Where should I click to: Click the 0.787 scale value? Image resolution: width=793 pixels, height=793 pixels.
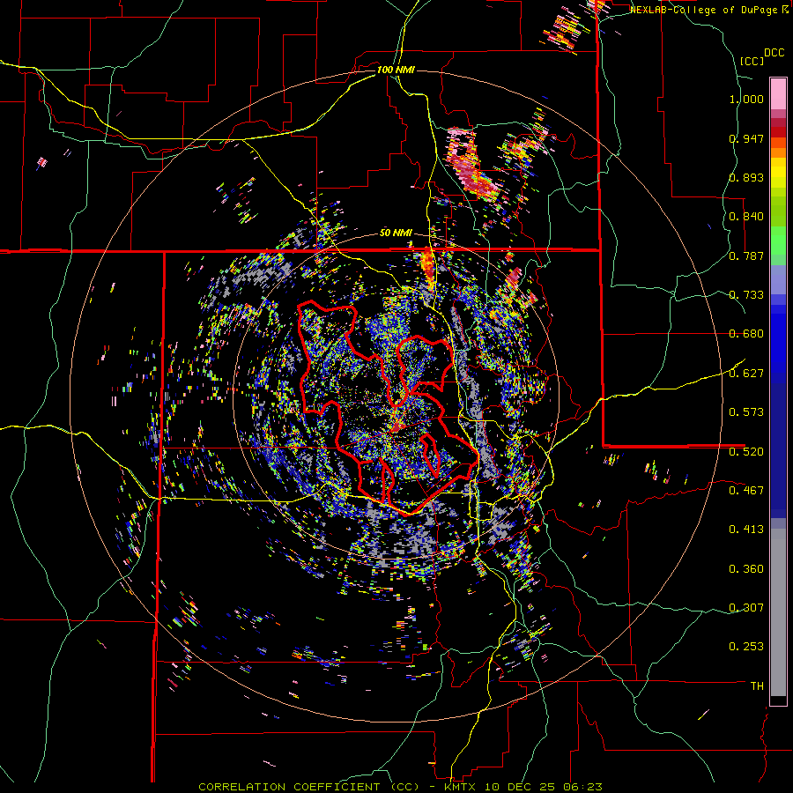point(746,256)
